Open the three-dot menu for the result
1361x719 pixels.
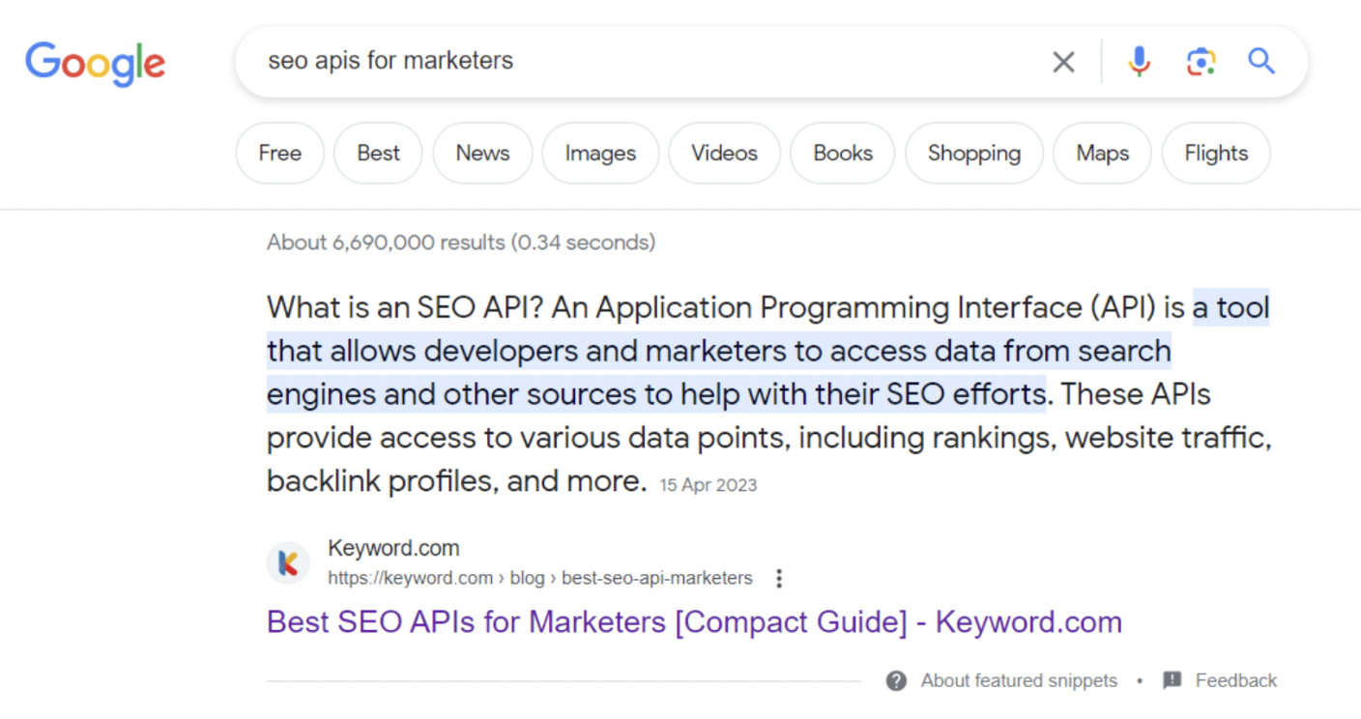click(x=779, y=577)
